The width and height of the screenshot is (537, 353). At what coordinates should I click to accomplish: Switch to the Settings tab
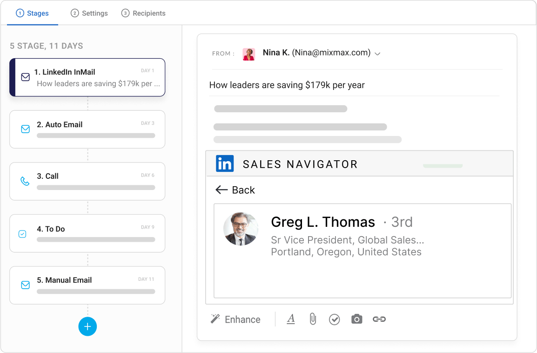[x=89, y=13]
